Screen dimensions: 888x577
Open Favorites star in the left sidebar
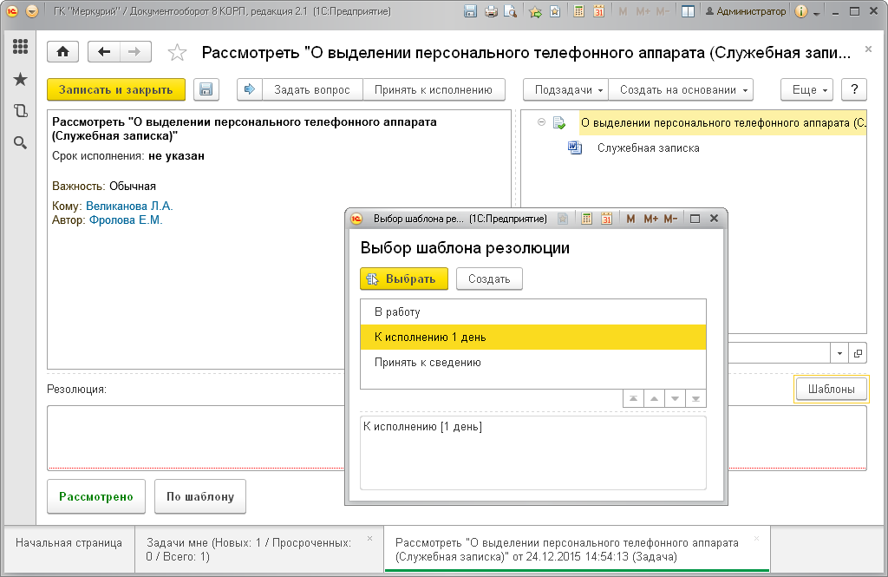21,79
